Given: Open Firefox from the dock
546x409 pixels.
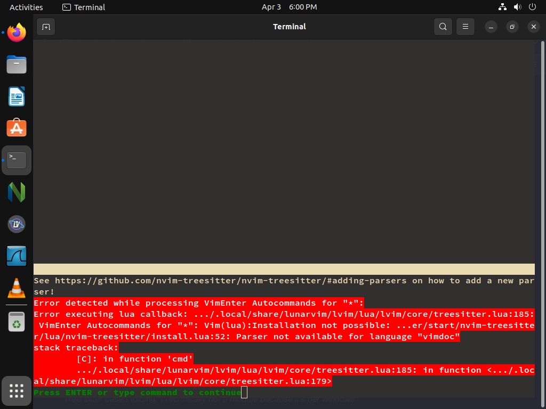Looking at the screenshot, I should pos(17,32).
